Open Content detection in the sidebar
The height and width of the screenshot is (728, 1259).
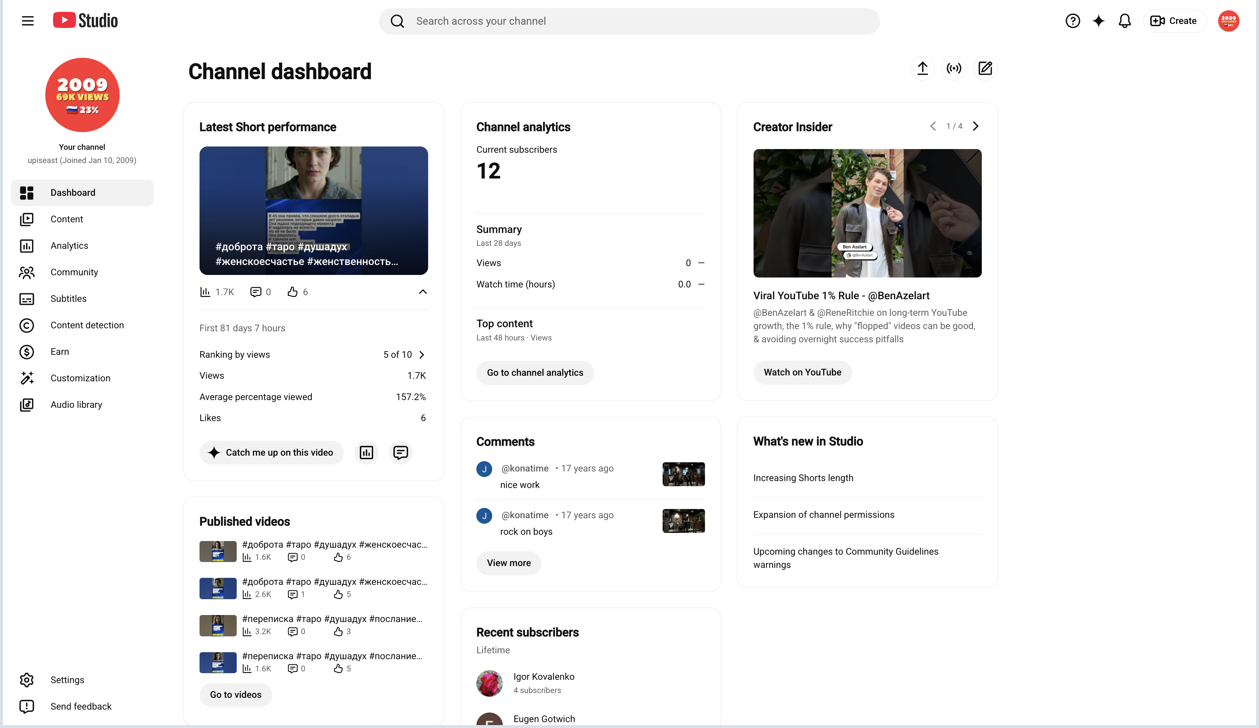[x=82, y=325]
